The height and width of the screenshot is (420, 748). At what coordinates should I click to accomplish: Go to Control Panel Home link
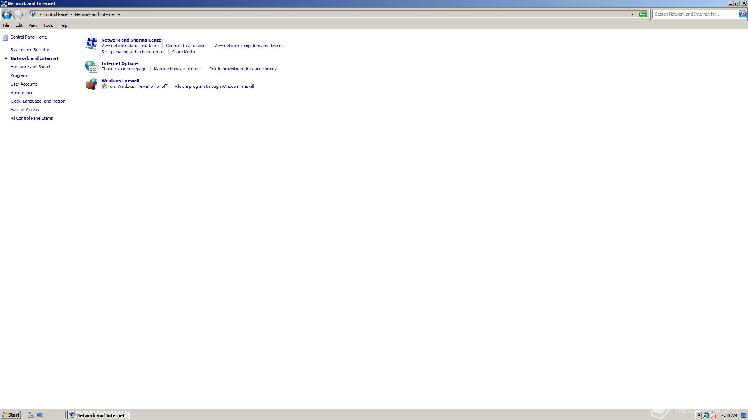28,37
